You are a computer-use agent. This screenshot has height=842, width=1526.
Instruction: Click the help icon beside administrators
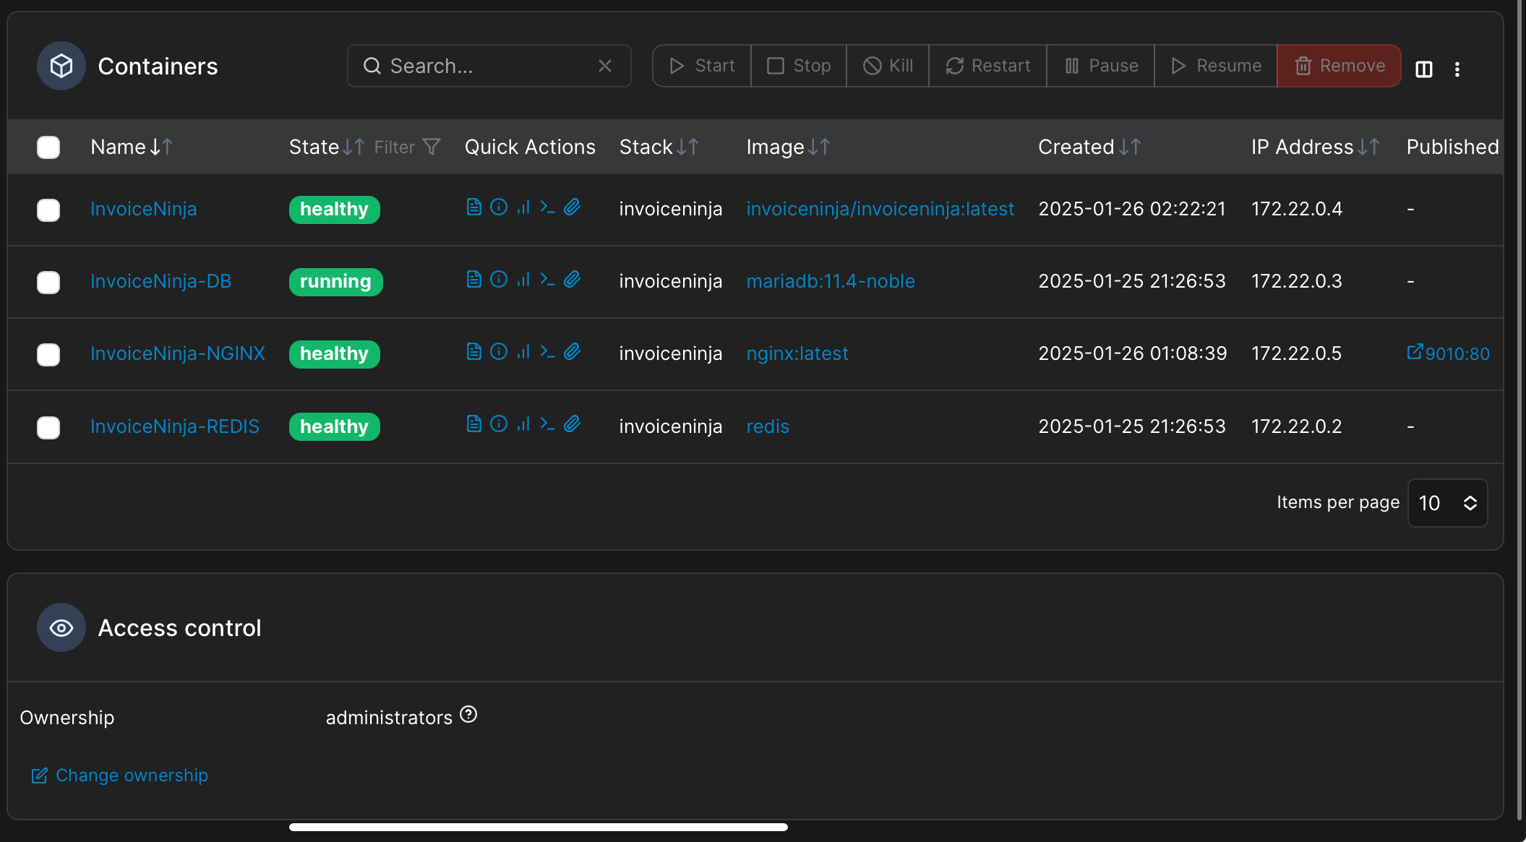coord(468,715)
